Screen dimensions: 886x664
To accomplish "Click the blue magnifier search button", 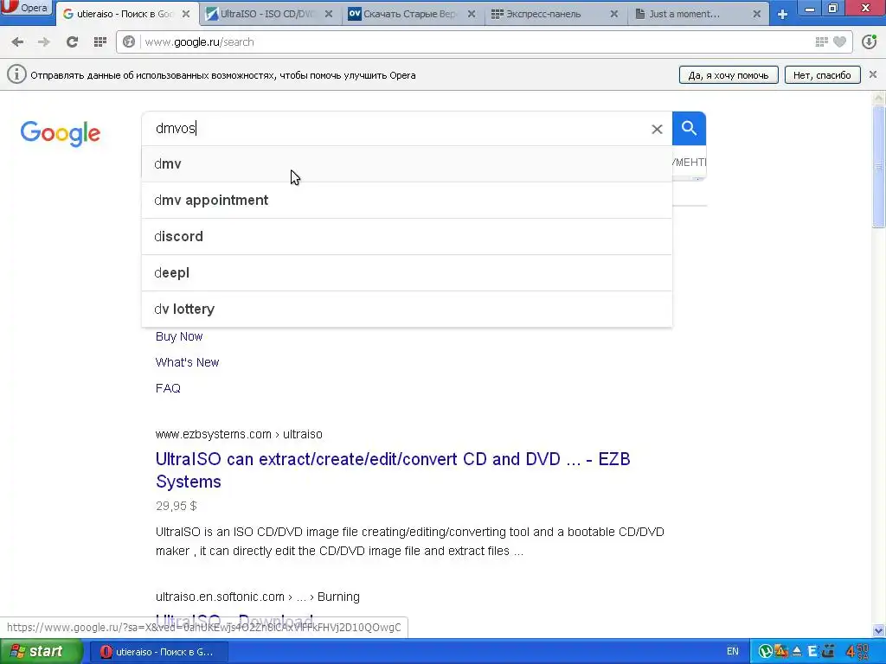I will (x=689, y=128).
